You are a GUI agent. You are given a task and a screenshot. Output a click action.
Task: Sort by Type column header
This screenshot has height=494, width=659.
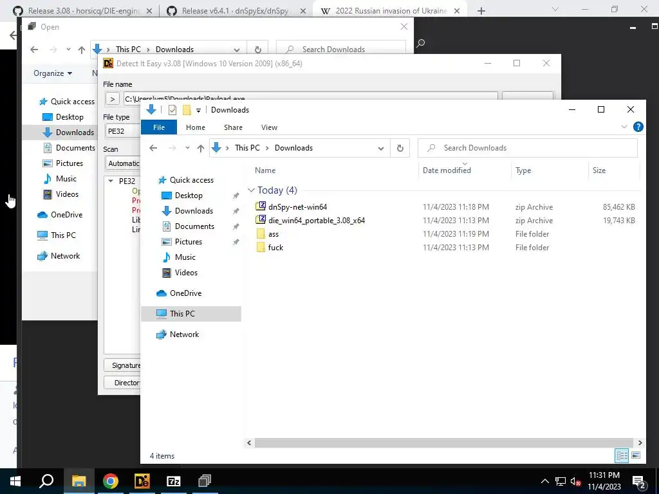523,170
